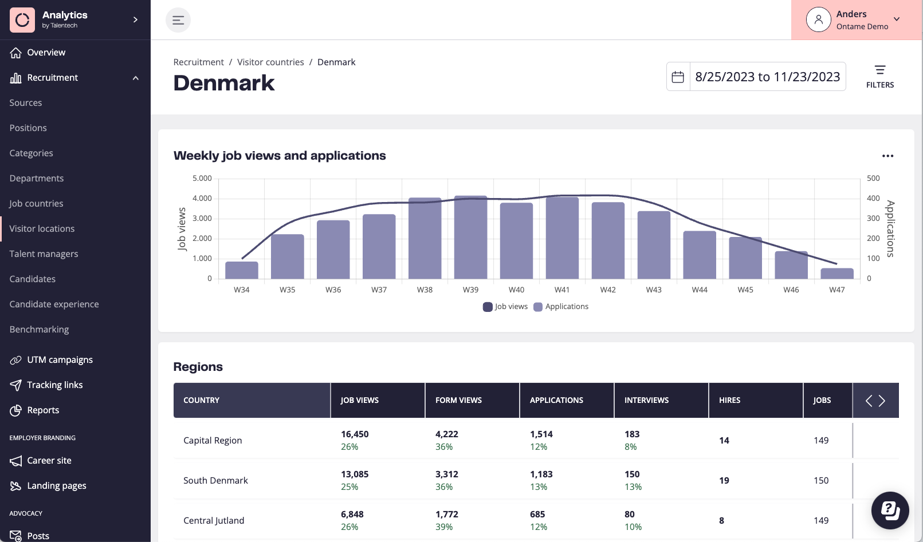
Task: Click the Capital Region row name
Action: pos(213,441)
